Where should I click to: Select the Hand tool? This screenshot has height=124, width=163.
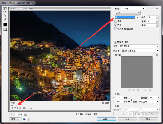pyautogui.click(x=5, y=8)
